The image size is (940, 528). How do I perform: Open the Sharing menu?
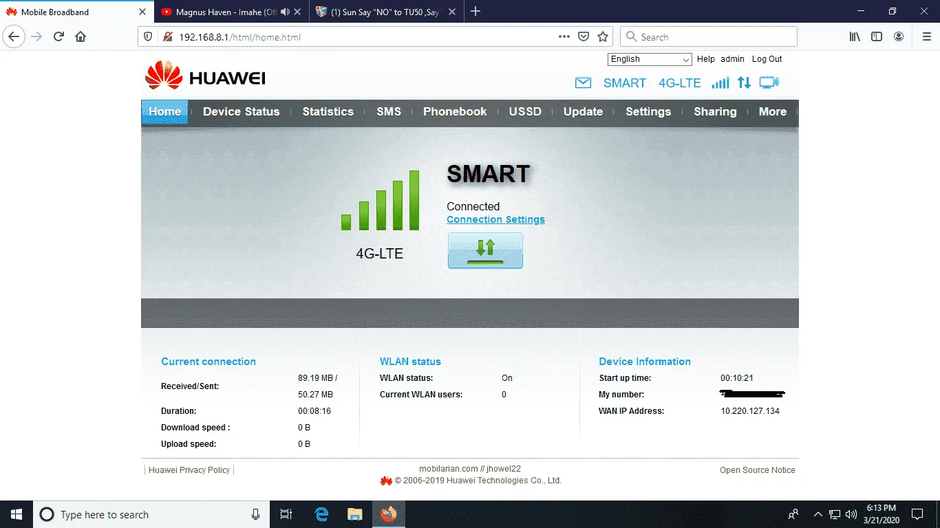pyautogui.click(x=715, y=111)
